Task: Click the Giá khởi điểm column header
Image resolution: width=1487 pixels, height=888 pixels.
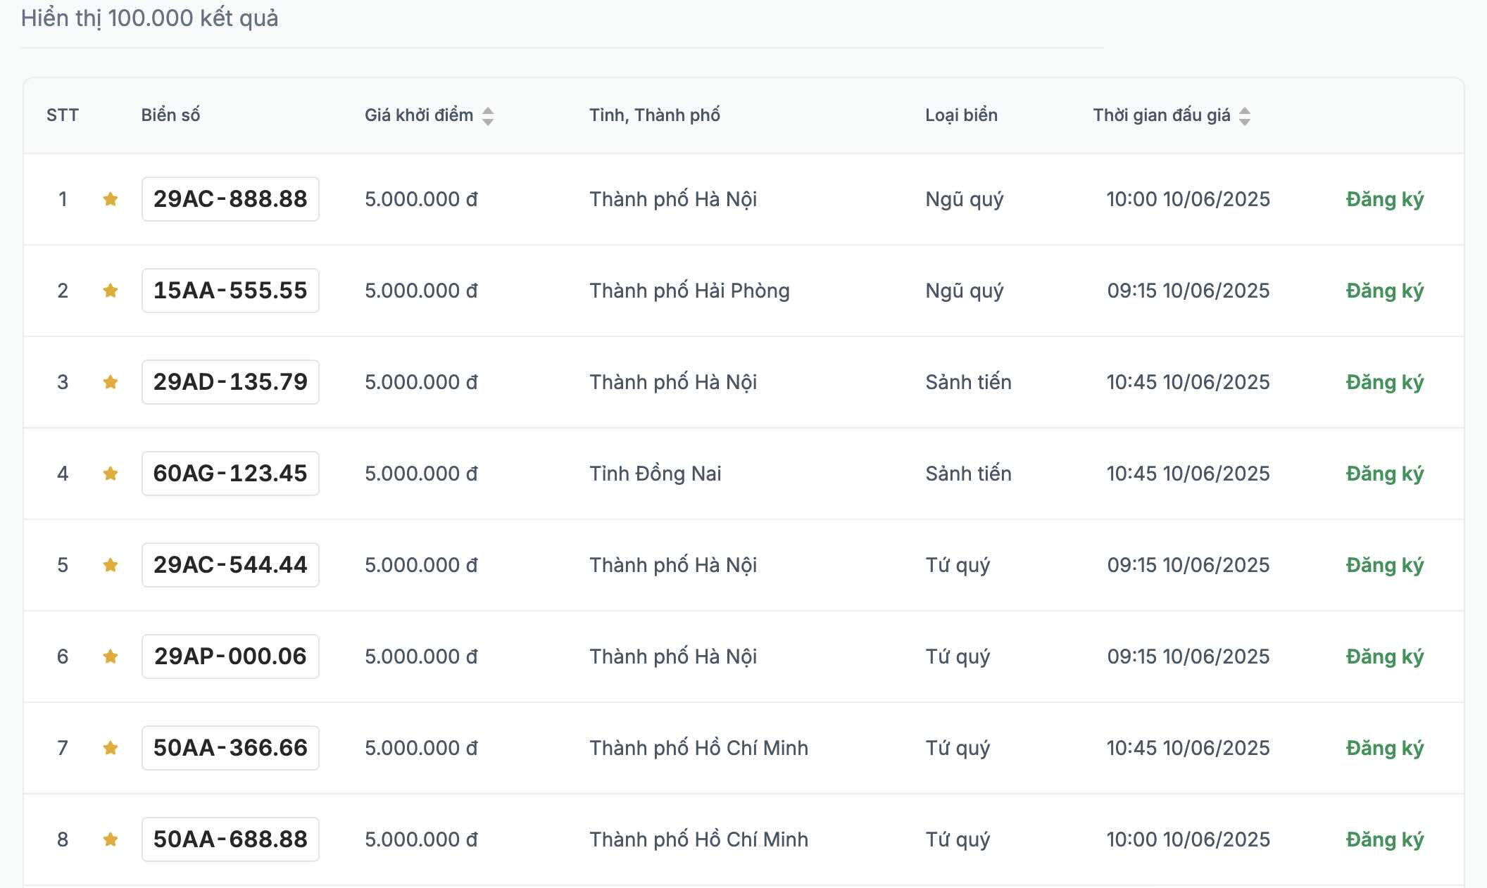Action: [419, 115]
